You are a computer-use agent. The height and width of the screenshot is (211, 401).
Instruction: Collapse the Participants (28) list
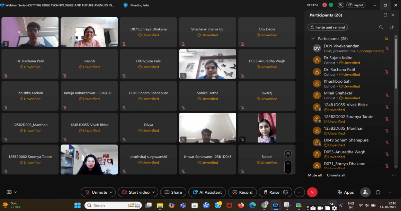pos(313,39)
